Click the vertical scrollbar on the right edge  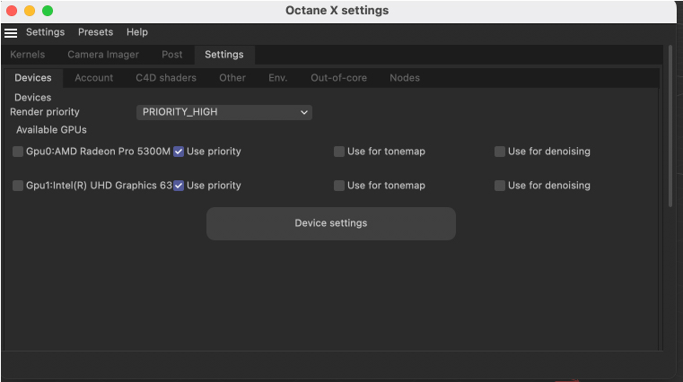[670, 126]
